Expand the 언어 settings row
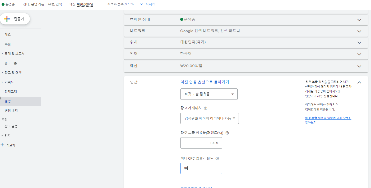 pyautogui.click(x=359, y=54)
